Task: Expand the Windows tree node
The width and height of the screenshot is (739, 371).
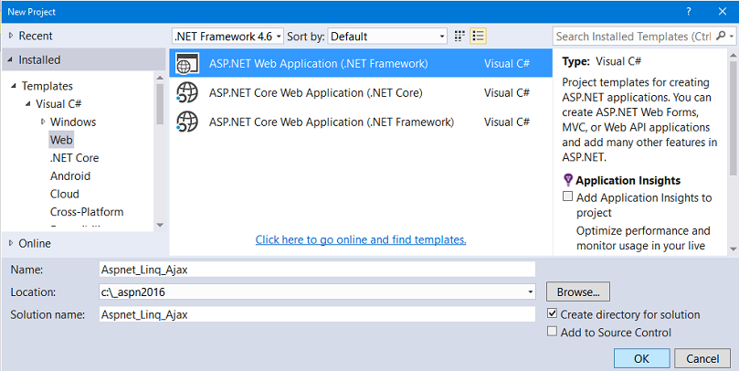Action: click(43, 122)
